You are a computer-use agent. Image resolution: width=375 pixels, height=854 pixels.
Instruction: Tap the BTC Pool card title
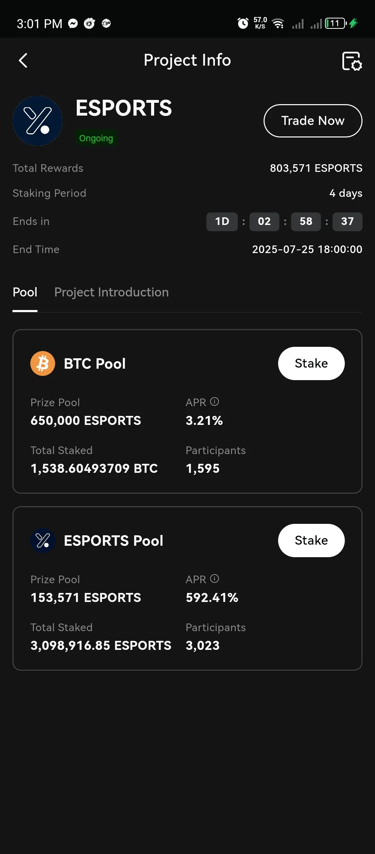pyautogui.click(x=95, y=363)
